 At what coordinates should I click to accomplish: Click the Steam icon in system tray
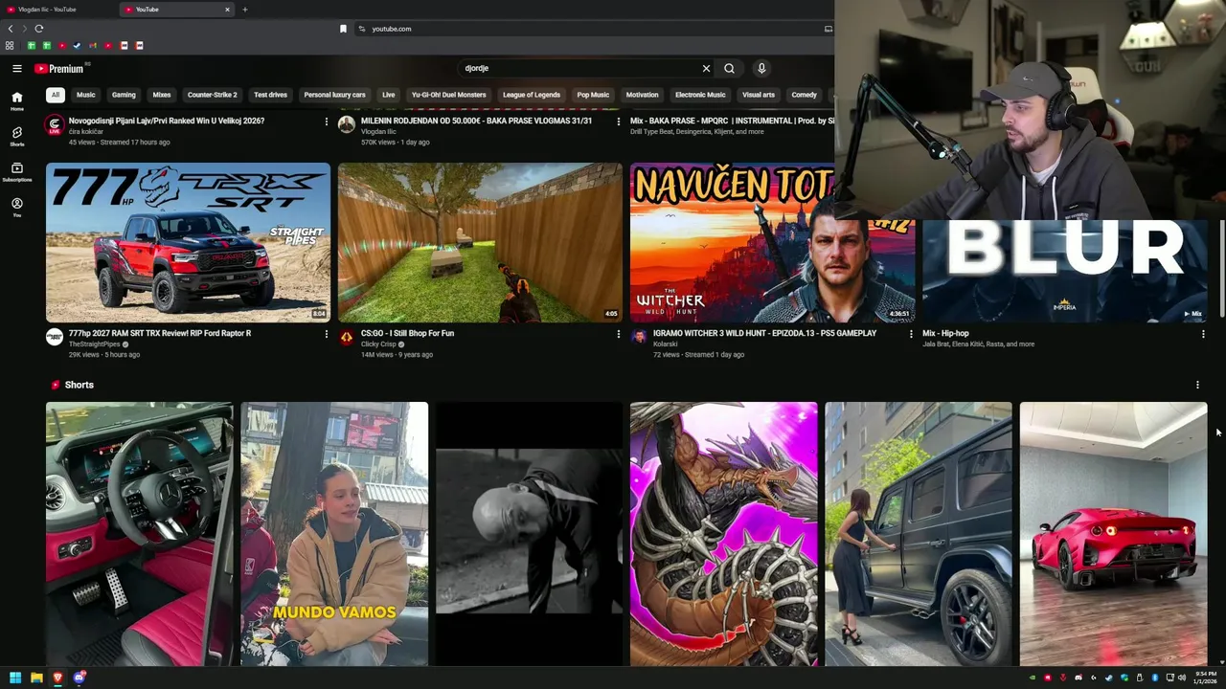click(1109, 678)
